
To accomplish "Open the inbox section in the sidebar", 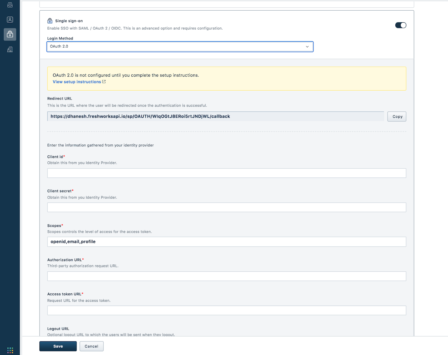I will click(10, 4).
